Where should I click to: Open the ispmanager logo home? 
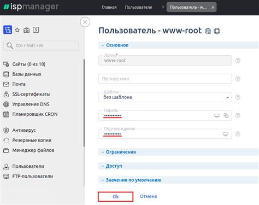pyautogui.click(x=31, y=7)
